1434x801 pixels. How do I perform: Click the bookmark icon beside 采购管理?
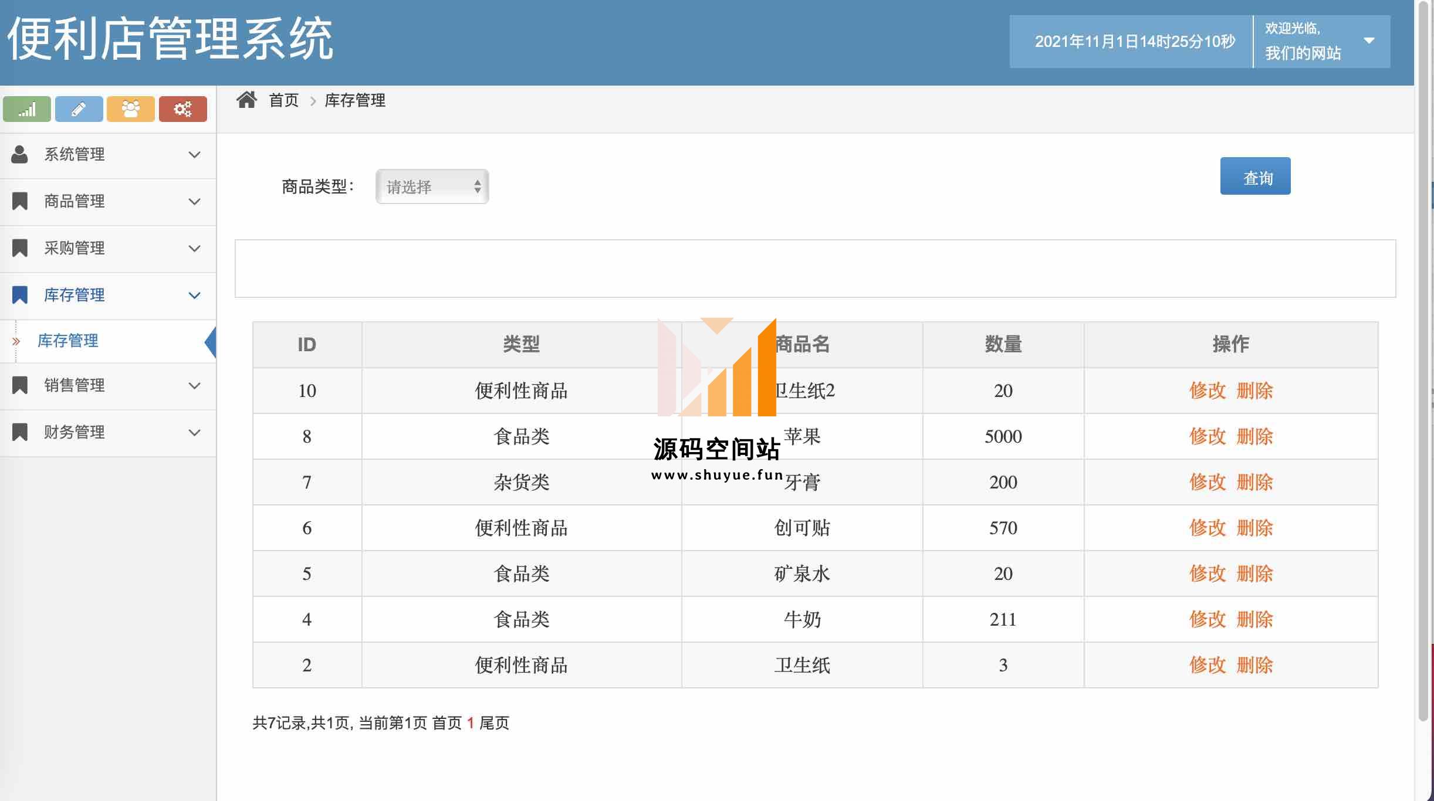(20, 248)
